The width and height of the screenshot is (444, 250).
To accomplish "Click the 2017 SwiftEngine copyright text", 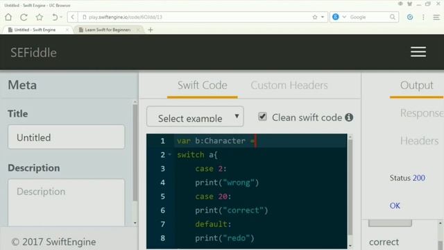I will coord(54,242).
